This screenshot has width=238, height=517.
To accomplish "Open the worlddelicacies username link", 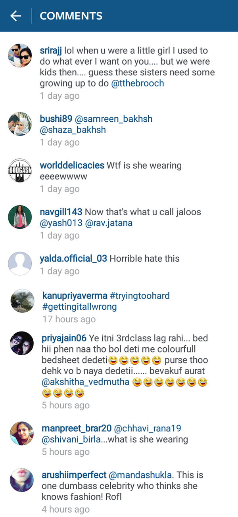I will 72,165.
